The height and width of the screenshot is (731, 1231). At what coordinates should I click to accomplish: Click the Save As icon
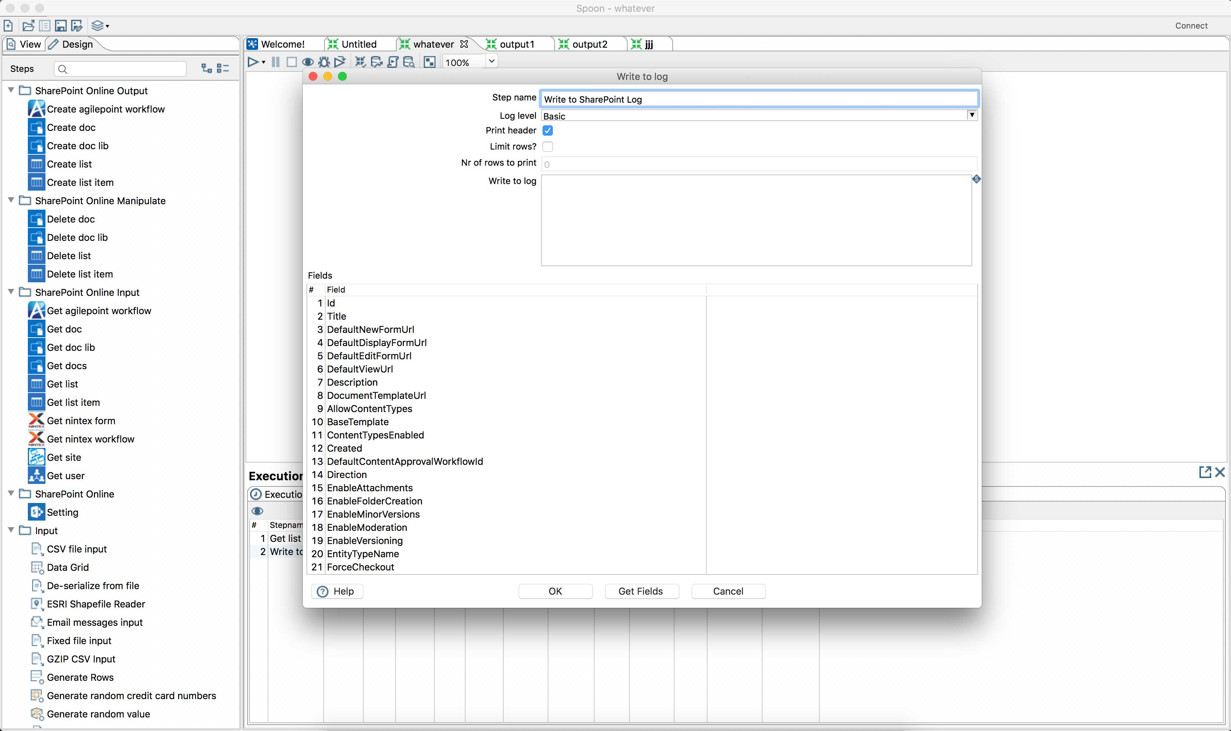tap(77, 26)
